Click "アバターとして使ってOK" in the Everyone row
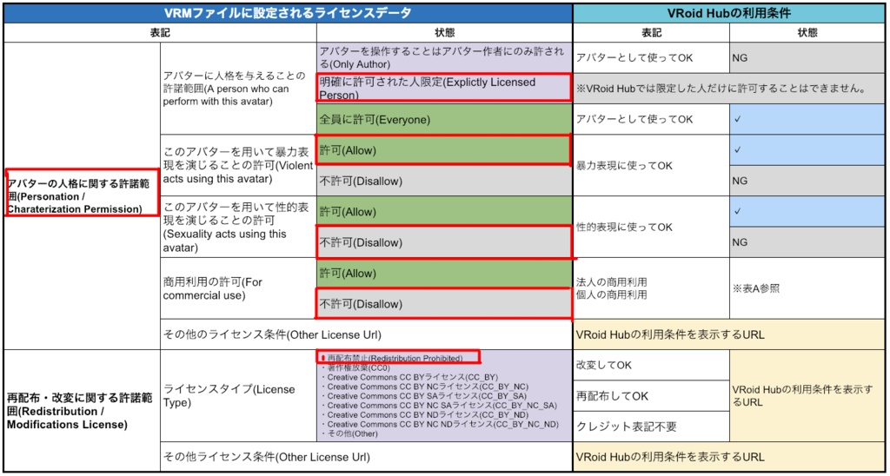 pos(651,120)
